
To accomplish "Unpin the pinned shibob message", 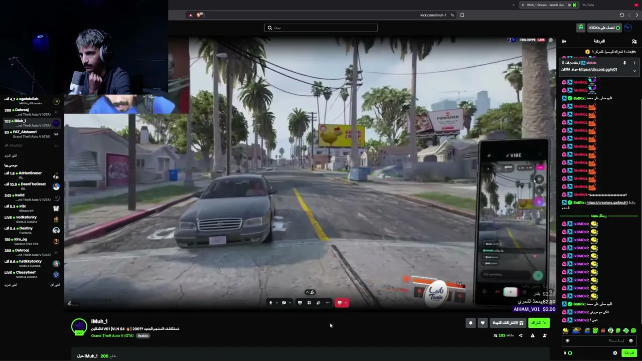I will 624,63.
